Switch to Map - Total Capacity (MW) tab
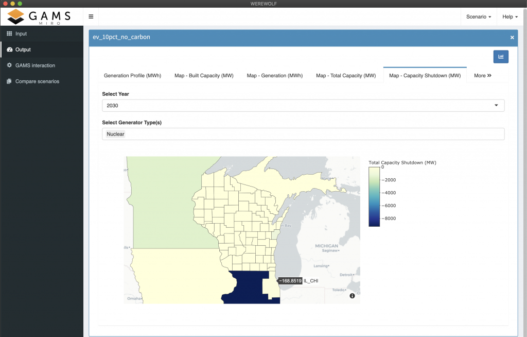Viewport: 527px width, 337px height. coord(346,75)
